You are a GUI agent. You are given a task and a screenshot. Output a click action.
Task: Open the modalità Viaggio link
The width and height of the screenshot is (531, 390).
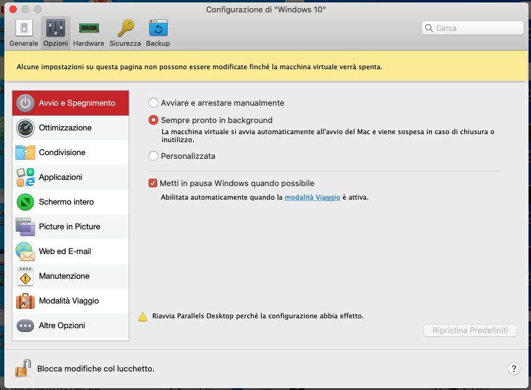[x=313, y=197]
